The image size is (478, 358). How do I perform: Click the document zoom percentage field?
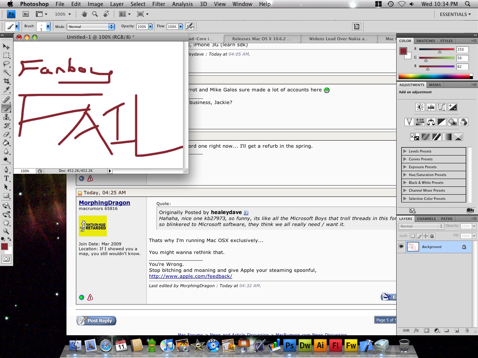25,171
